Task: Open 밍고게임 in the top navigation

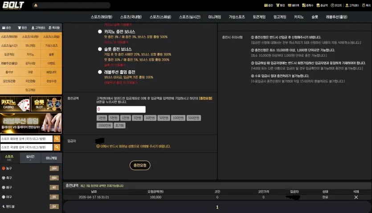Action: click(x=280, y=17)
